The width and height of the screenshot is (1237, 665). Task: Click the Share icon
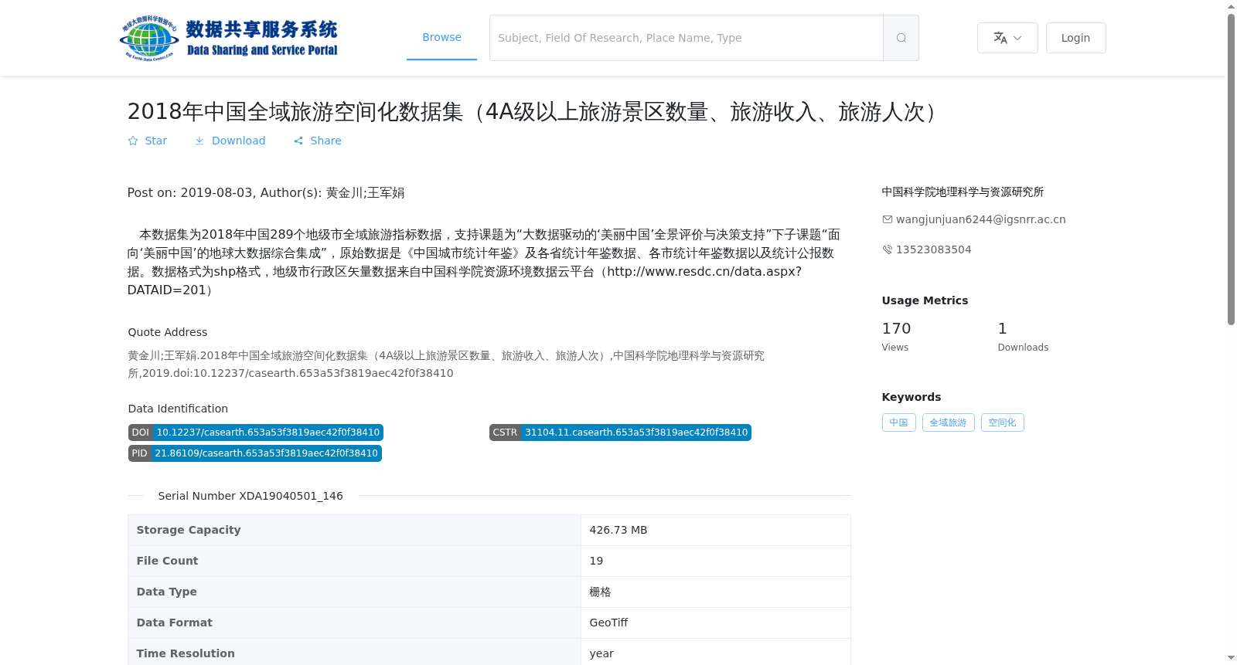click(298, 141)
